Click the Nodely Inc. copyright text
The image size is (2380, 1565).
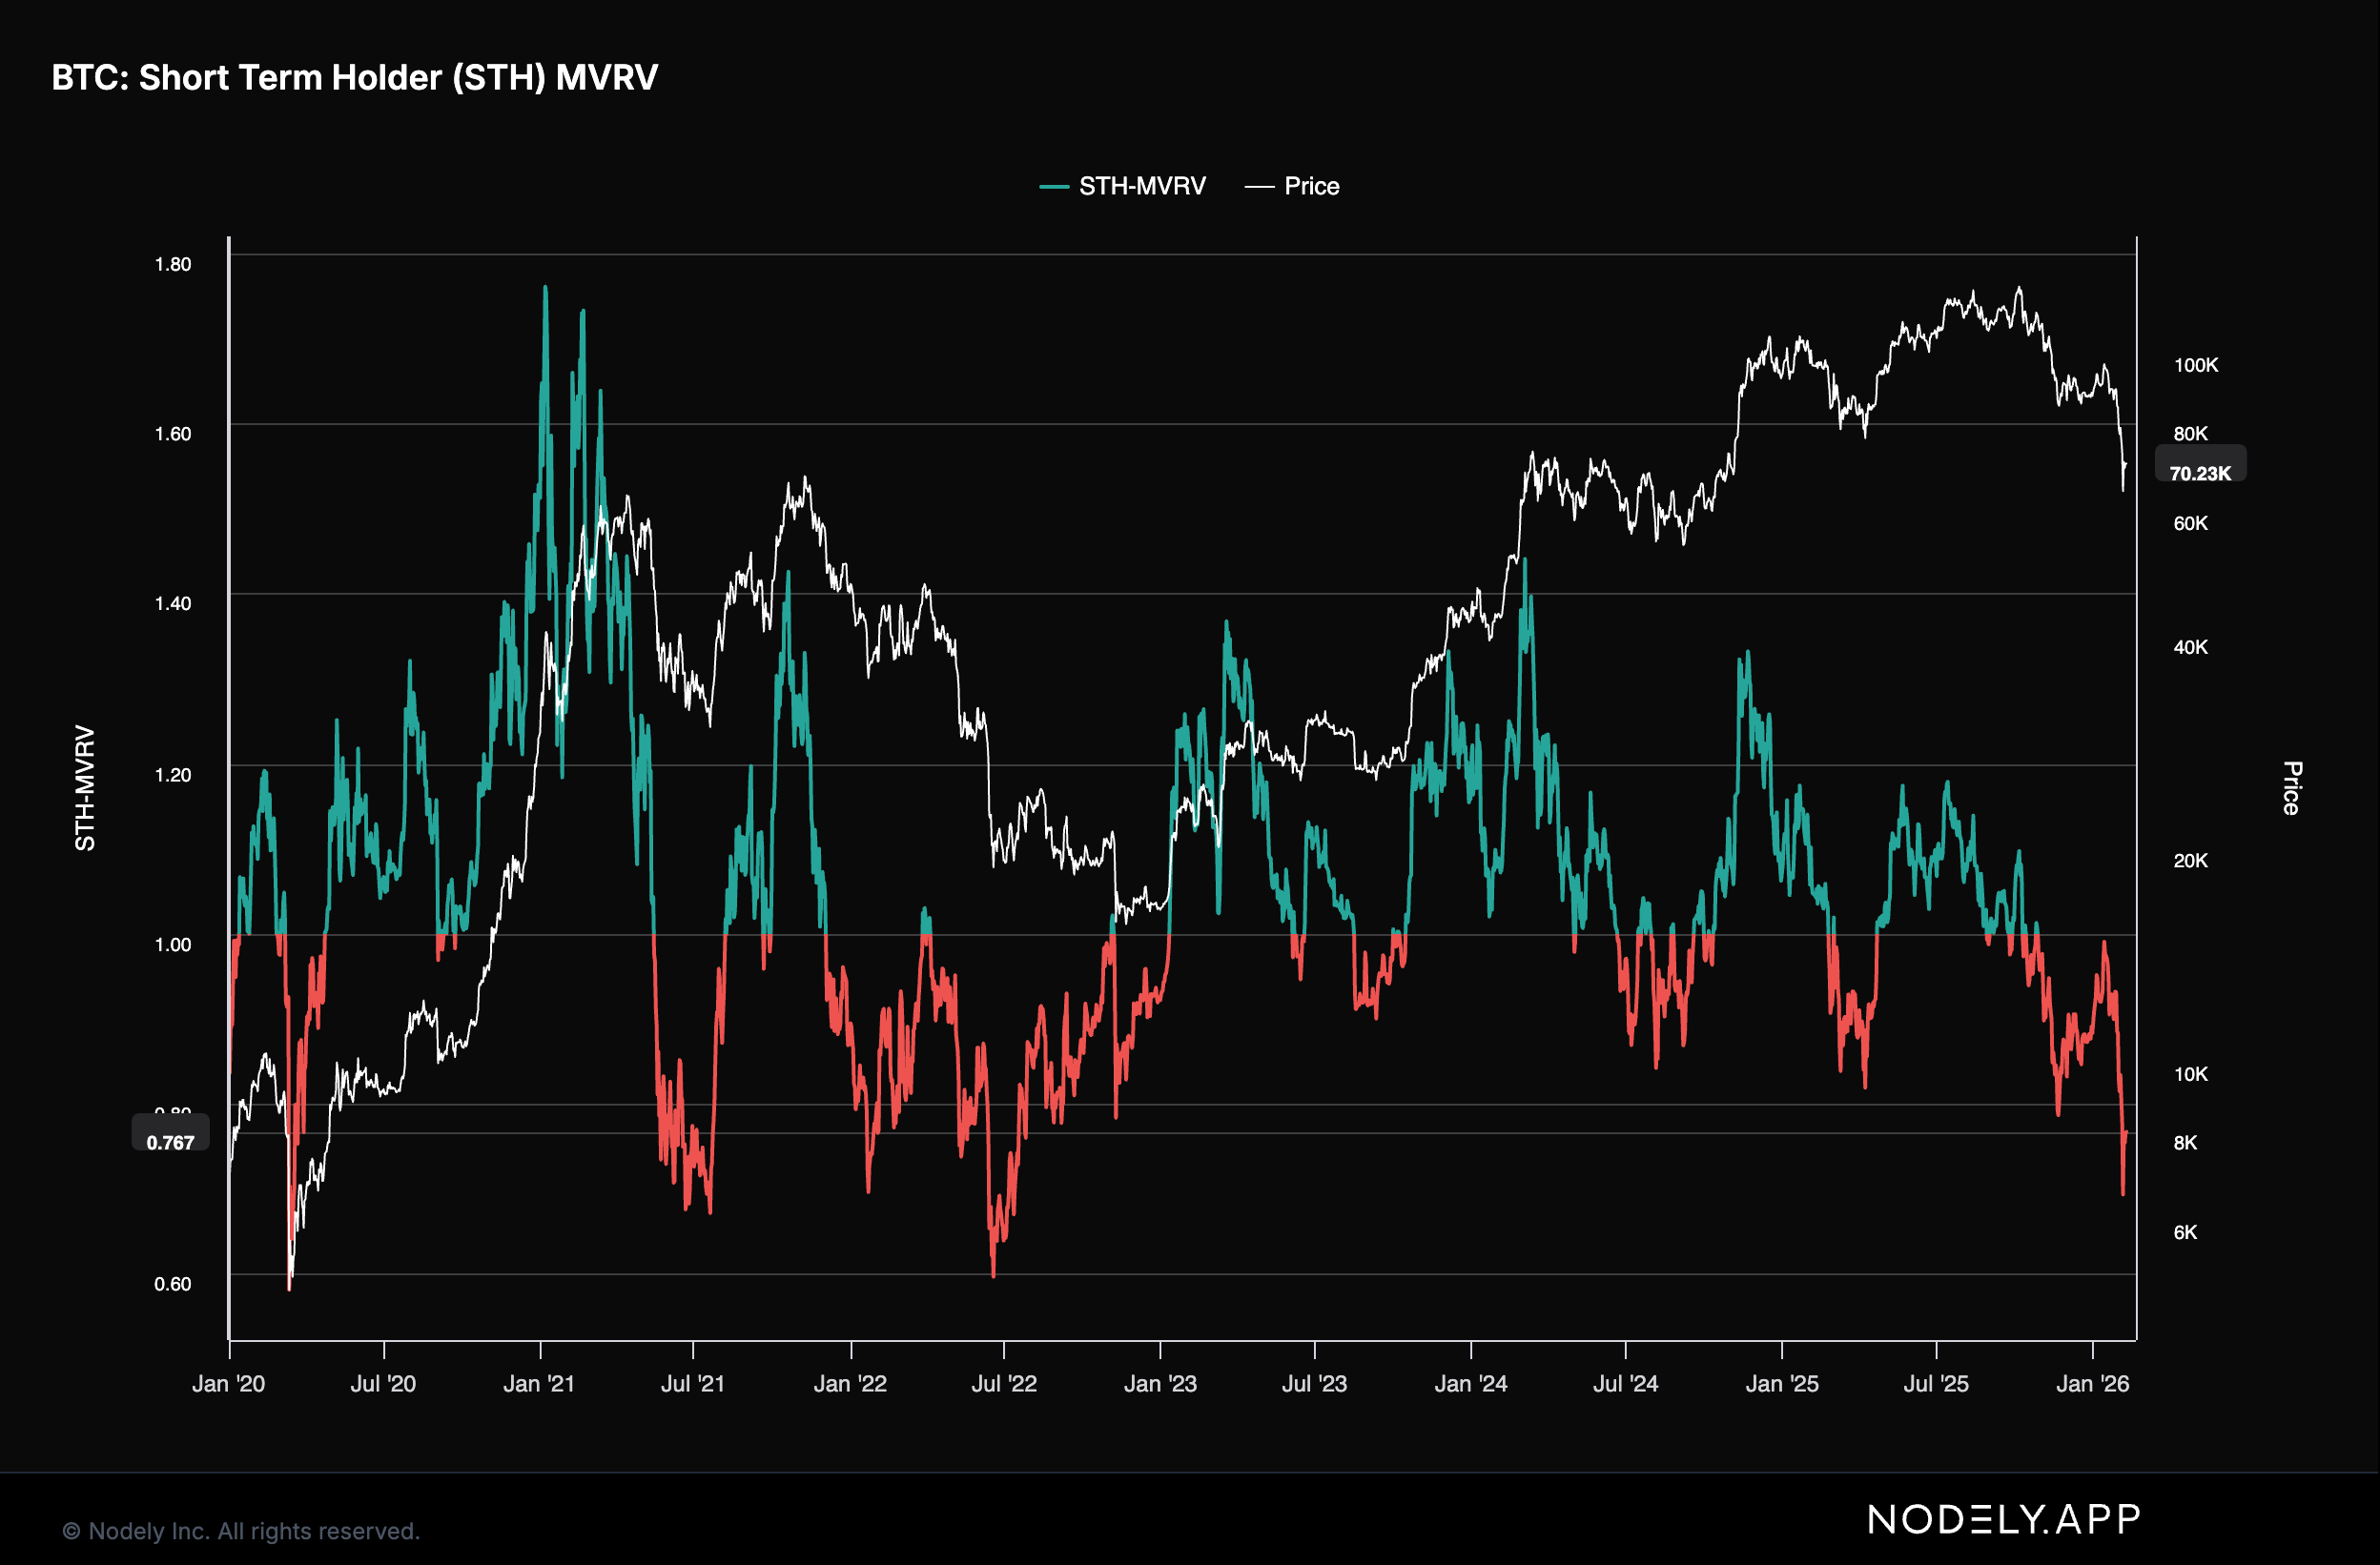[x=241, y=1530]
